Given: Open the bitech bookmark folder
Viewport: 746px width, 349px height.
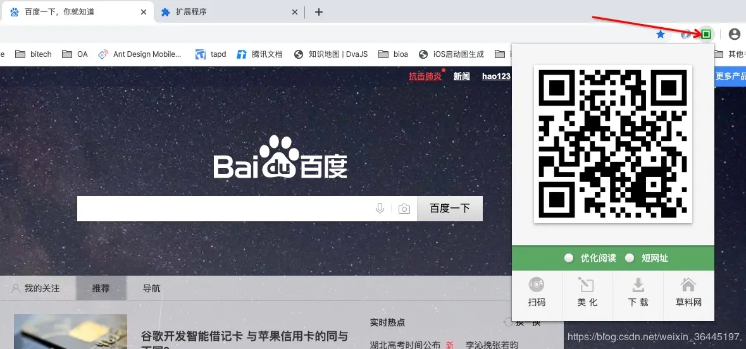Looking at the screenshot, I should click(34, 54).
